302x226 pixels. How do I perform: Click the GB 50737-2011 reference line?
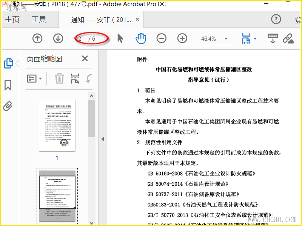[193, 194]
